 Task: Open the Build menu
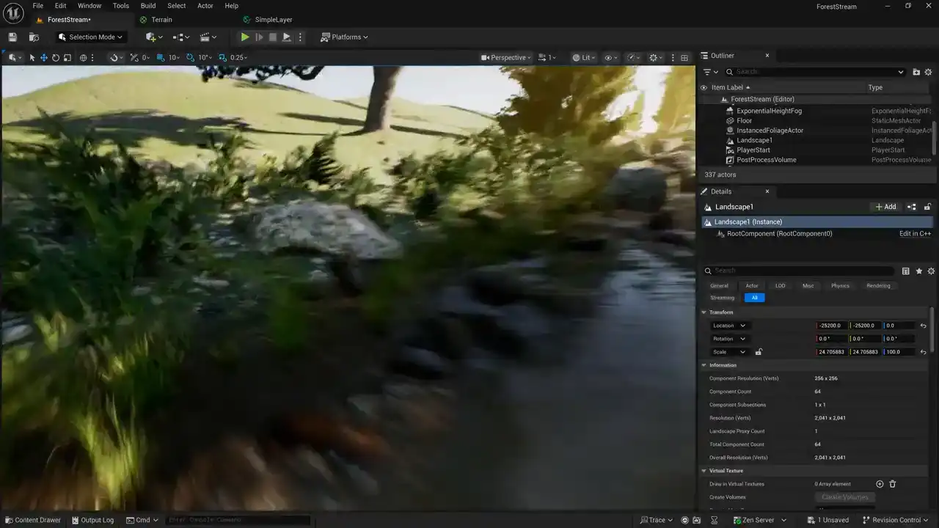pyautogui.click(x=148, y=6)
